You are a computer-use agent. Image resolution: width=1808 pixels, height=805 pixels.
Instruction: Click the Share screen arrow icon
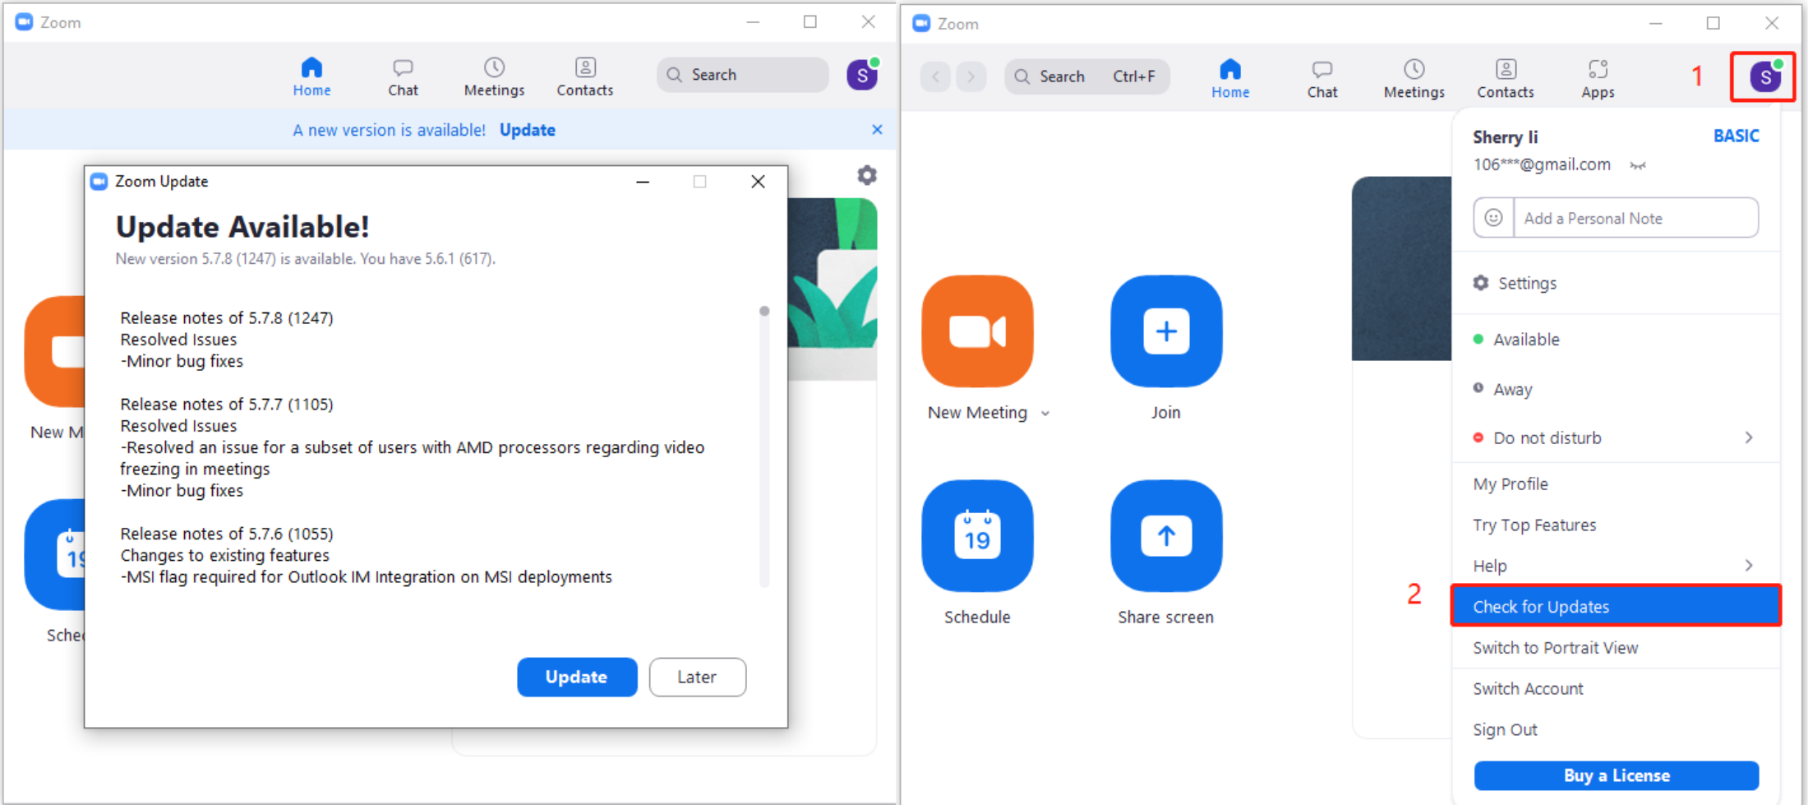coord(1166,536)
